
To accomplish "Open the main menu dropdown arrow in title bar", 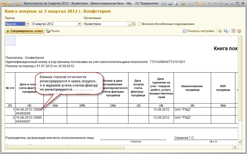I will pyautogui.click(x=10, y=3).
